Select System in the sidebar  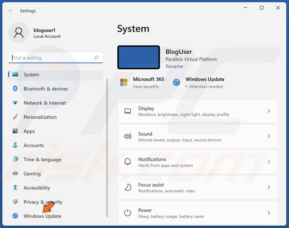[x=56, y=74]
